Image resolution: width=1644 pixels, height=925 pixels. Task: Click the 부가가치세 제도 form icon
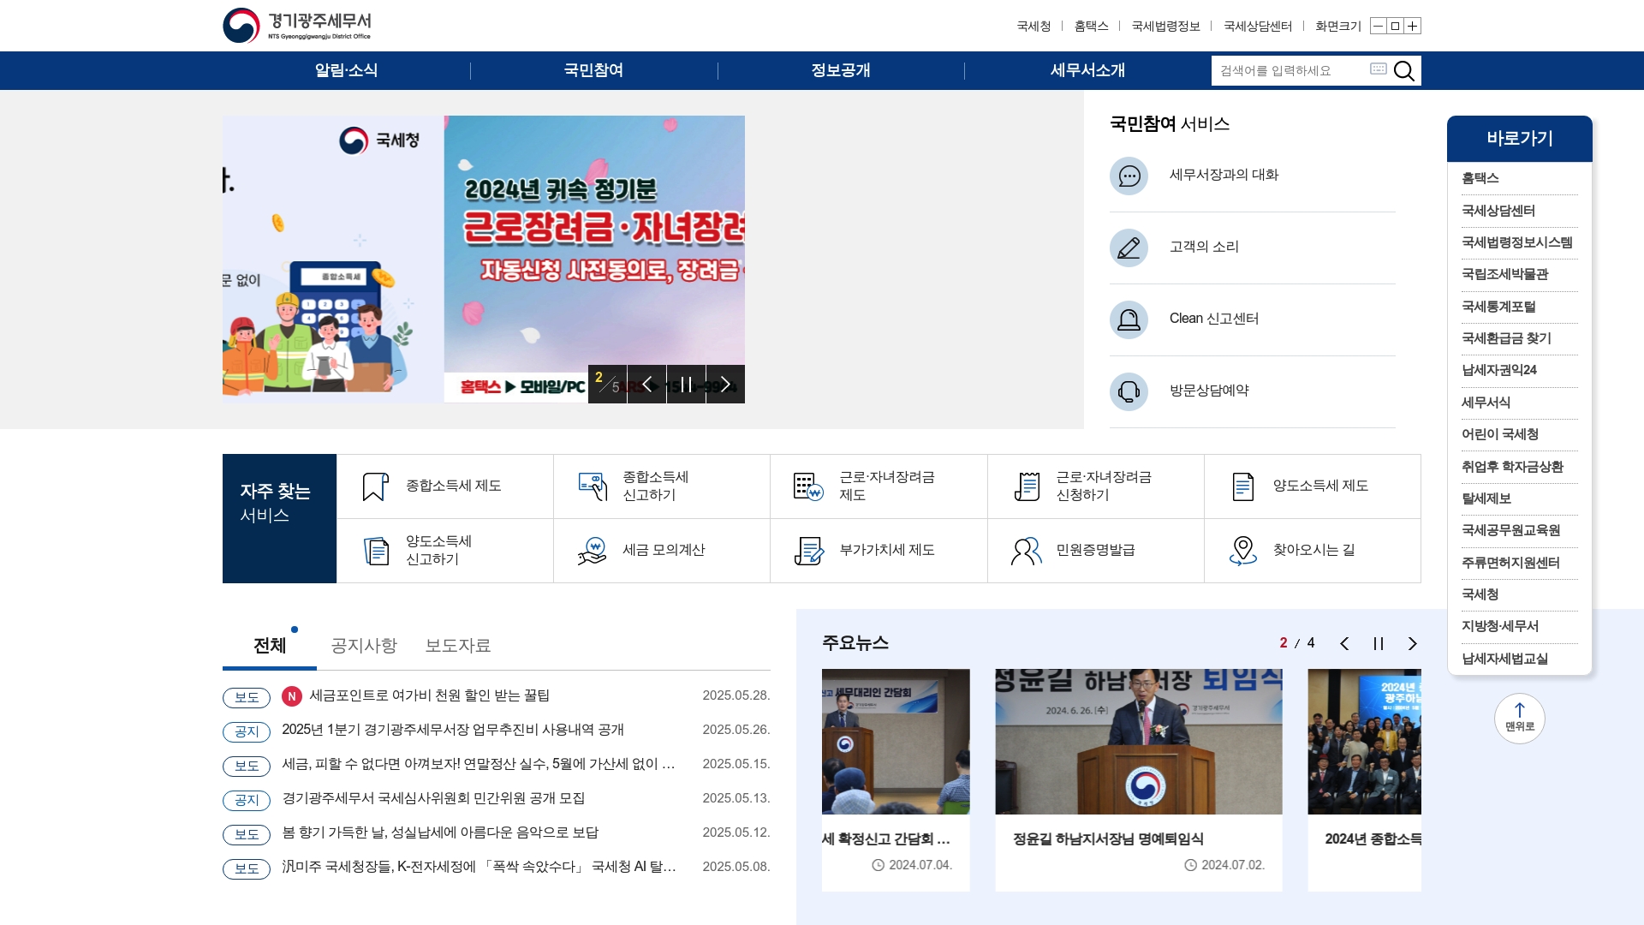(x=808, y=551)
